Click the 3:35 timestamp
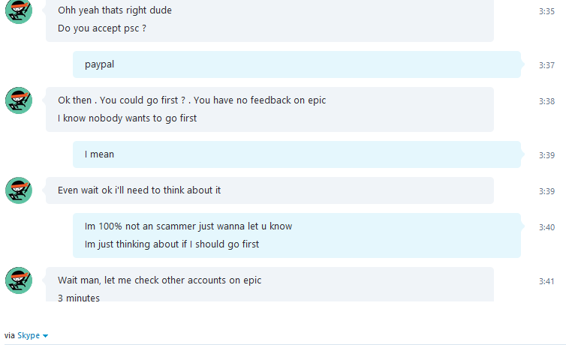 pos(546,11)
